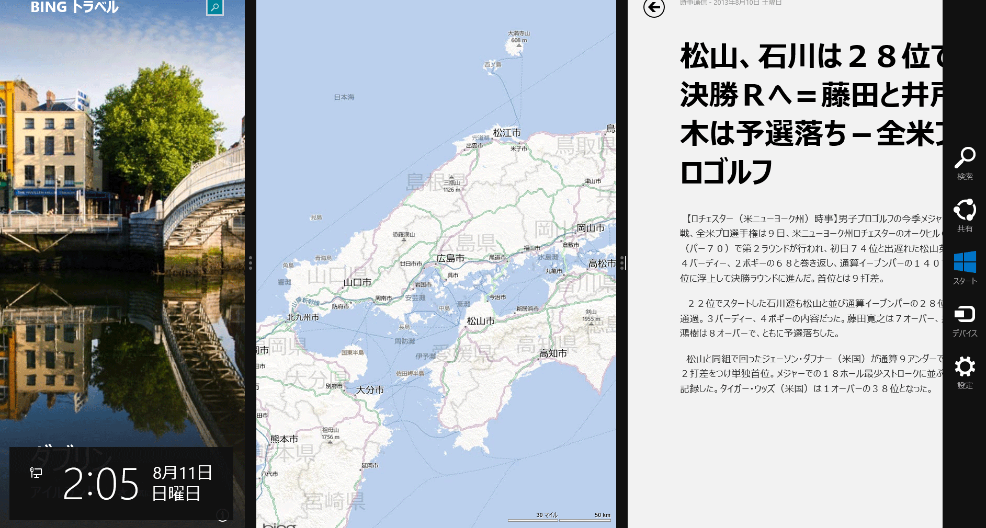
Task: Click the 延岡市 label on the map
Action: click(x=370, y=466)
